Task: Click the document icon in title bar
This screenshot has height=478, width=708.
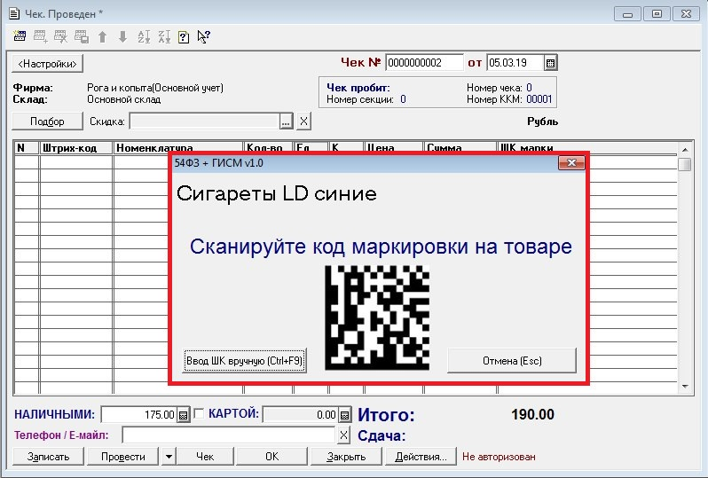Action: tap(14, 13)
